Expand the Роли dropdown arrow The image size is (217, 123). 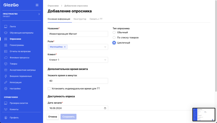pyautogui.click(x=105, y=47)
